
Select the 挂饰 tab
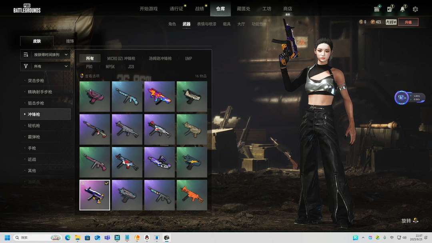point(70,41)
